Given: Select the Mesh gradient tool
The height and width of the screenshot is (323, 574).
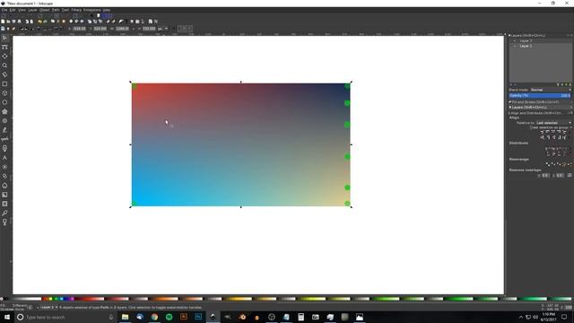Looking at the screenshot, I should coord(4,204).
